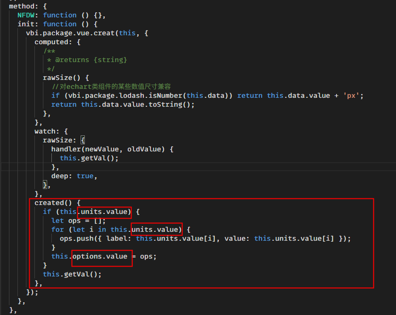Click the 'method: {' line
396x315 pixels.
(28, 6)
